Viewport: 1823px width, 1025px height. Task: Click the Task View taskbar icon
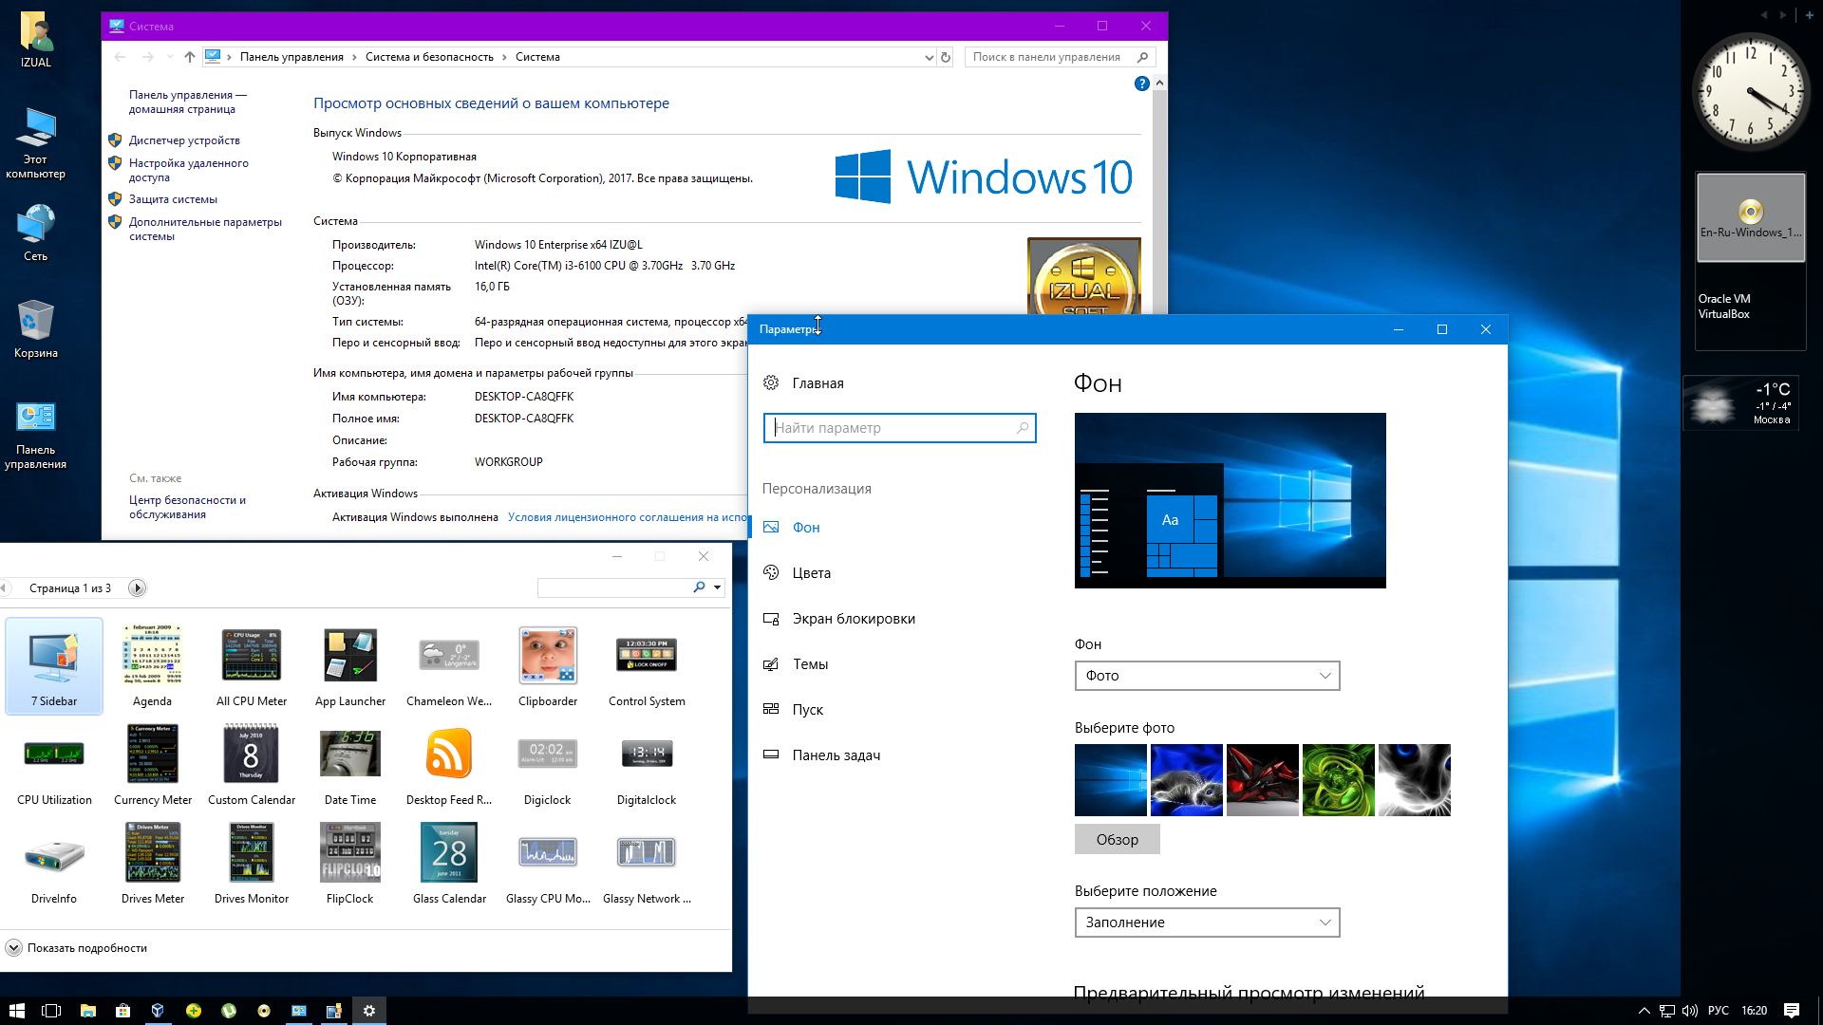tap(51, 1011)
